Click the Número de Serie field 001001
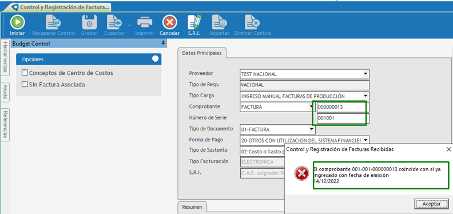The image size is (453, 214). coord(343,118)
